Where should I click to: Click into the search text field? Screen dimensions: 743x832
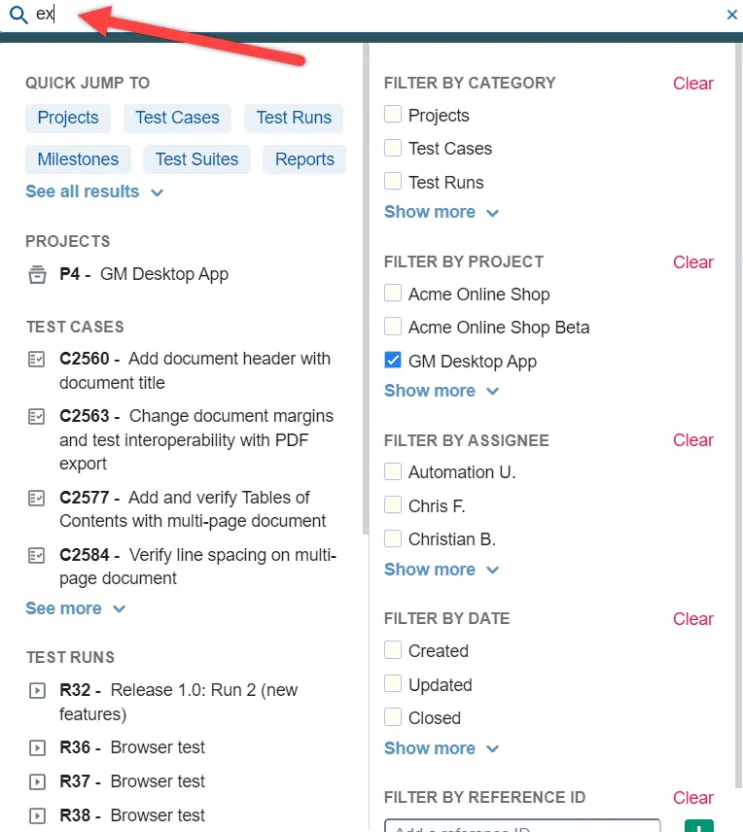coord(371,15)
